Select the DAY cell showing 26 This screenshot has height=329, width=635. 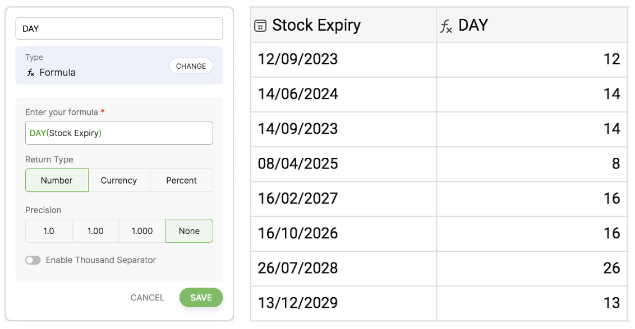coord(531,268)
